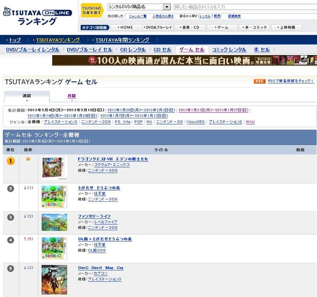Select the ゲーム セル tab
317x297 pixels.
[192, 50]
